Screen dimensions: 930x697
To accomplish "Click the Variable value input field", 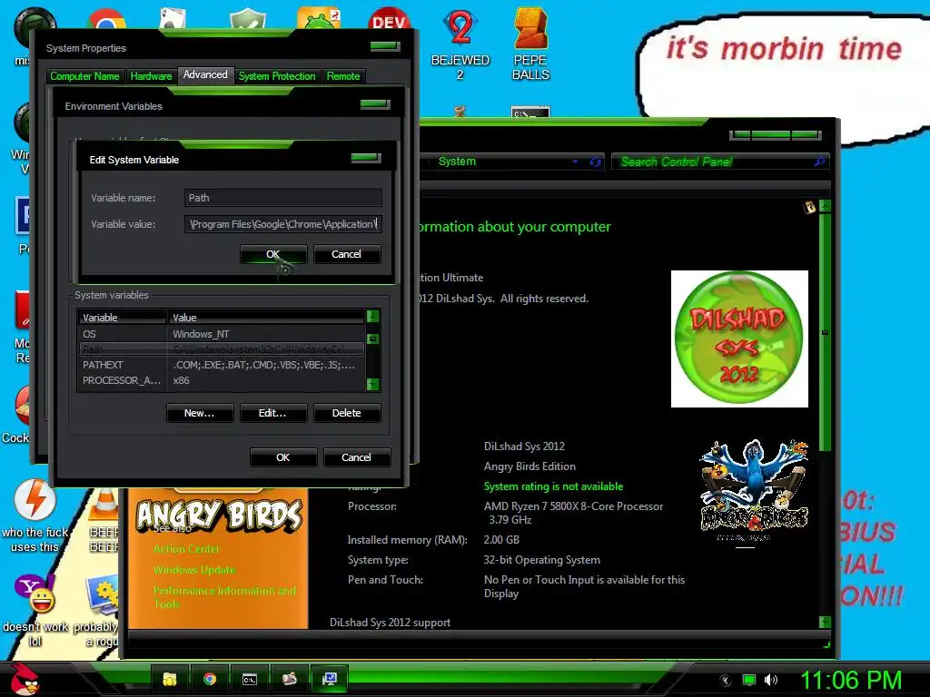I will [x=283, y=224].
